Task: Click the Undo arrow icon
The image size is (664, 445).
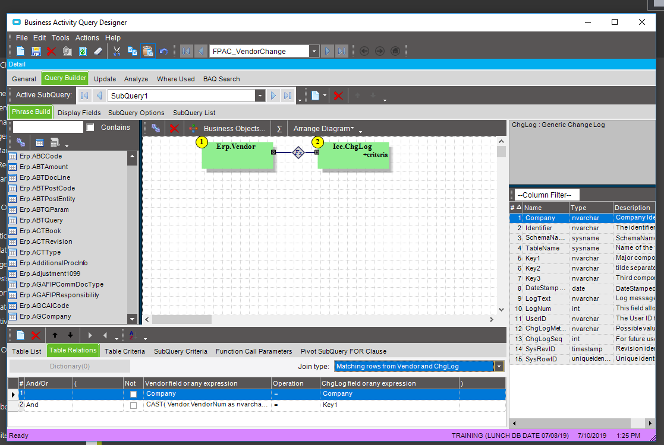Action: (163, 51)
